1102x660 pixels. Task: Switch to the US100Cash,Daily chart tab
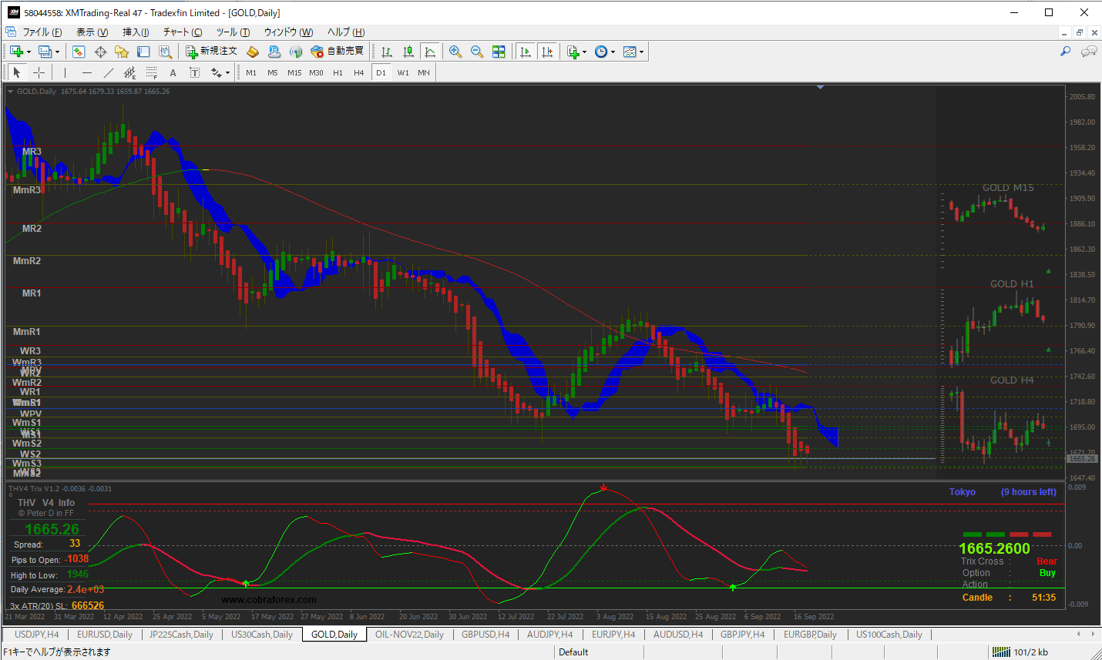[889, 635]
